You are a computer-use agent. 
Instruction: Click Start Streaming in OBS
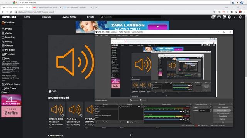coord(223,107)
